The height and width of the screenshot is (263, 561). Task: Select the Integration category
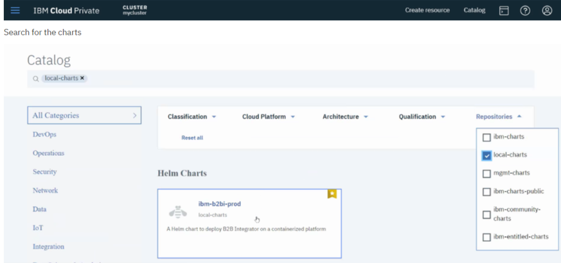48,247
